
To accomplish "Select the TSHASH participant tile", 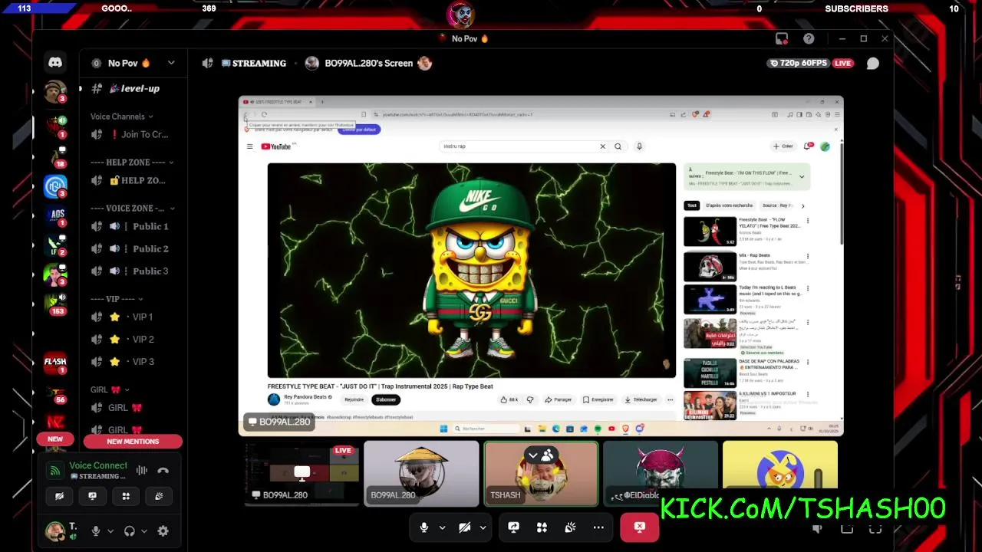I will click(x=541, y=473).
